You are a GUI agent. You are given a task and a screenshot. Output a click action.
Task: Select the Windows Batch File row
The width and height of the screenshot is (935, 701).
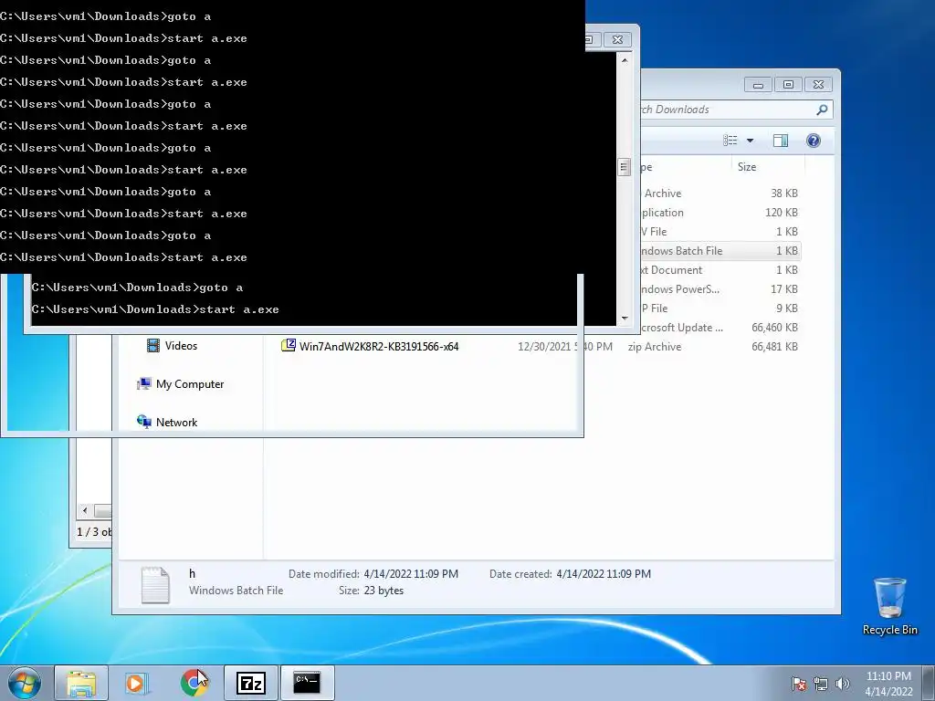click(720, 251)
